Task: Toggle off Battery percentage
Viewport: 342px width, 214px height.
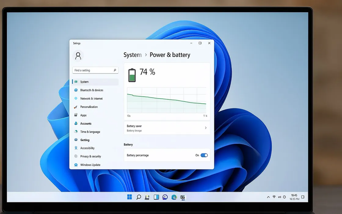Action: tap(204, 155)
